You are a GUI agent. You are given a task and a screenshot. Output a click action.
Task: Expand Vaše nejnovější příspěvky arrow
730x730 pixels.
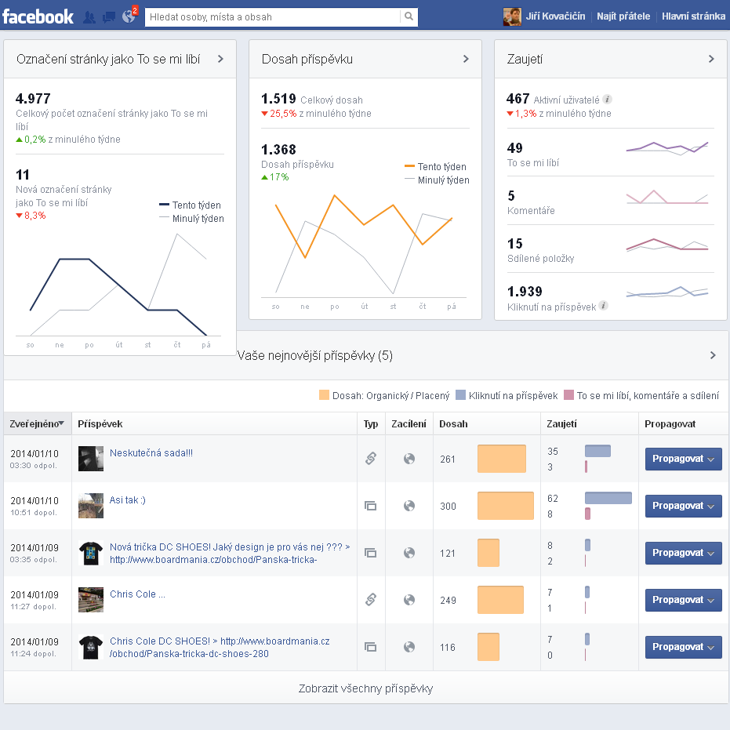tap(713, 356)
